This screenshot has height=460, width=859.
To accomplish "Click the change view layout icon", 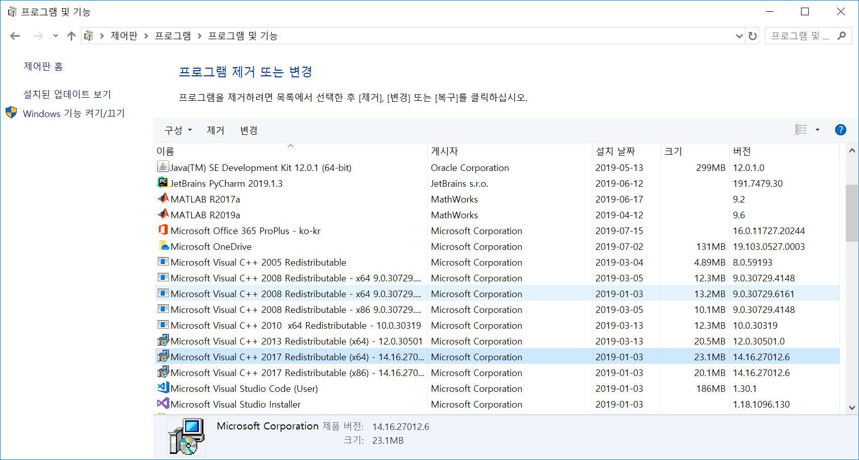I will click(801, 130).
